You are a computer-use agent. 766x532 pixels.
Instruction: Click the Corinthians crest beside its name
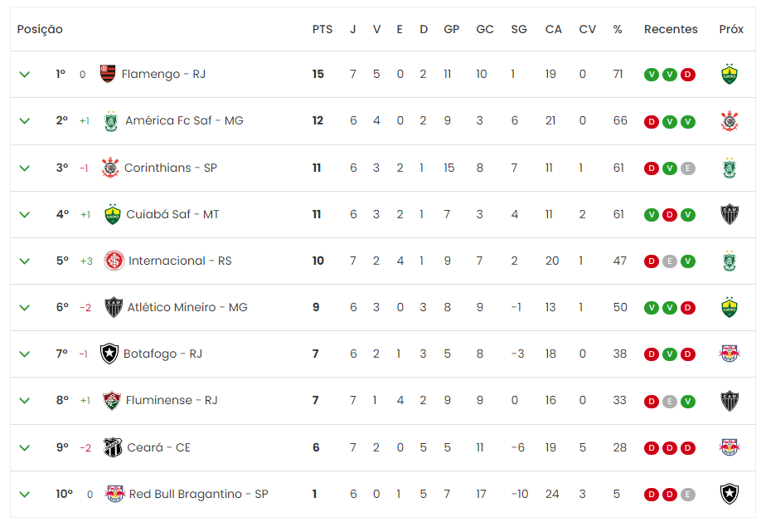coord(110,168)
